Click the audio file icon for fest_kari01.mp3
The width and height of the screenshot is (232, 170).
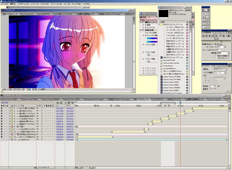click(x=162, y=60)
